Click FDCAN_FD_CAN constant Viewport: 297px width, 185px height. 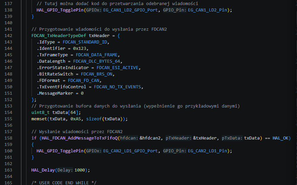click(84, 81)
